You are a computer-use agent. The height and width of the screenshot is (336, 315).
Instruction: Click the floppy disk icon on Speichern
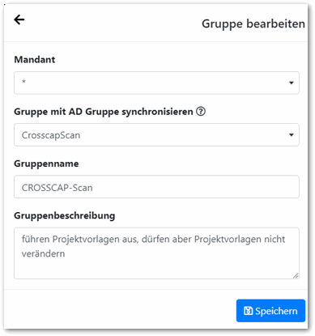(x=248, y=311)
